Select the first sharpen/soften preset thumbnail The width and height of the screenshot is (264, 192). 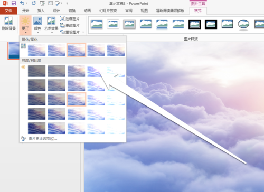point(36,50)
